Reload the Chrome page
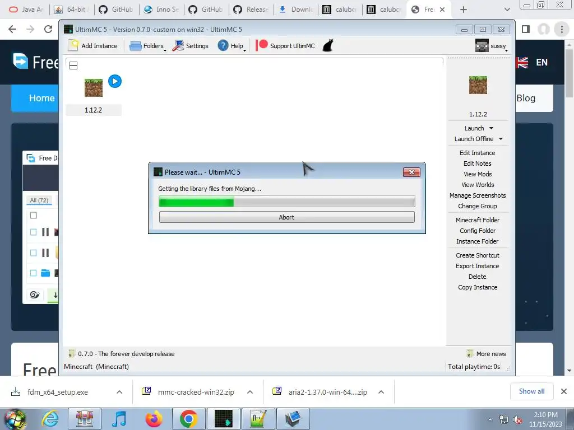The height and width of the screenshot is (430, 574). (48, 29)
